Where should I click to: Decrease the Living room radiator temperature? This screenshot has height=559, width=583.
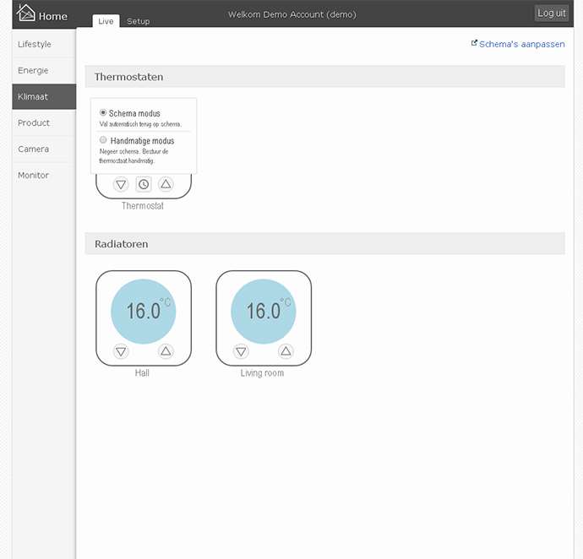[x=241, y=351]
